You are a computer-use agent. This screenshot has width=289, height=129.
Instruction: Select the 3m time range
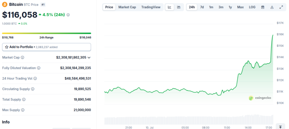tap(221, 7)
